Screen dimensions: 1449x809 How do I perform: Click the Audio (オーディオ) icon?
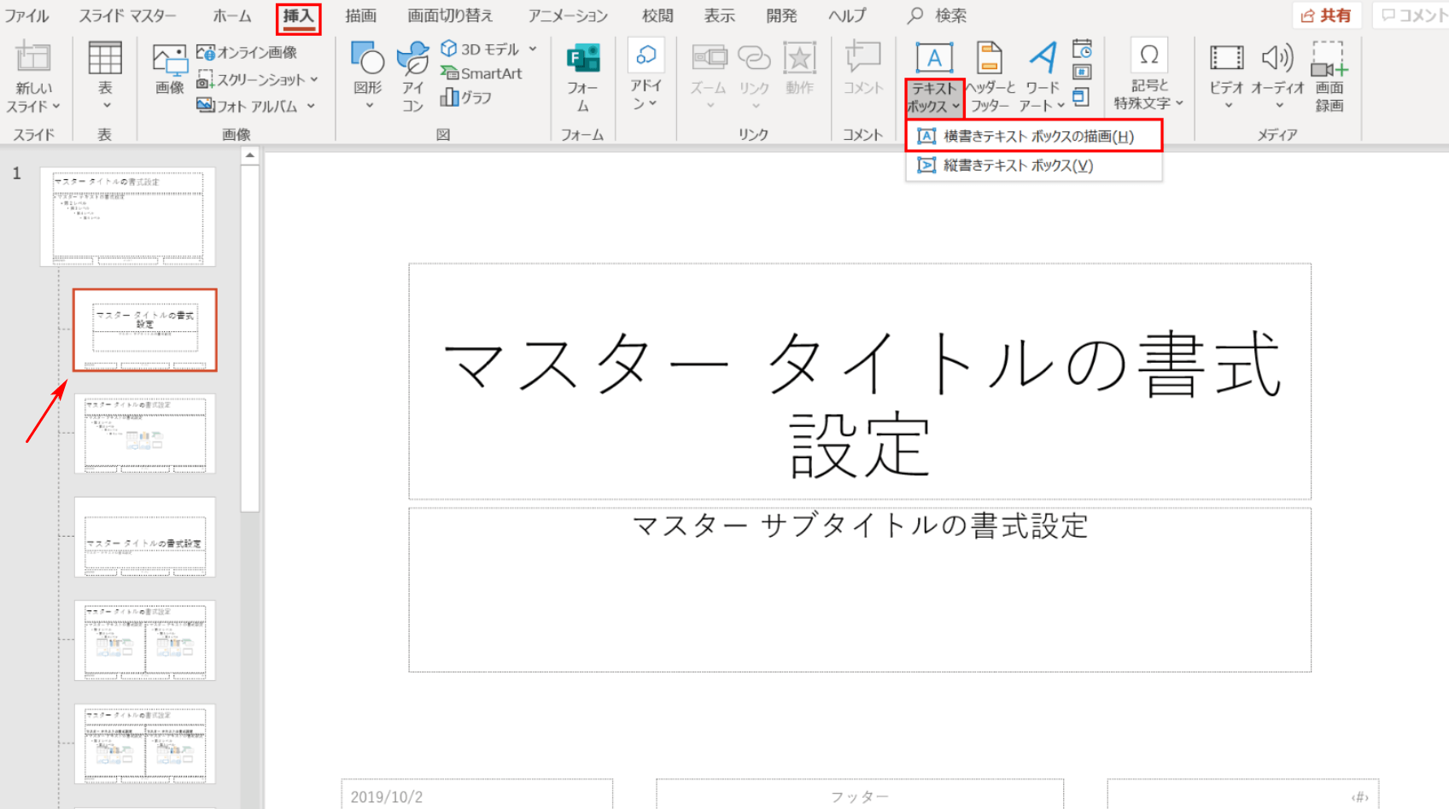[1278, 58]
